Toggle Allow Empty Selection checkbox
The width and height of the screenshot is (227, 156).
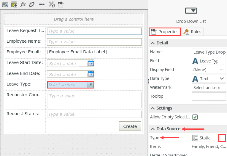pyautogui.click(x=195, y=117)
